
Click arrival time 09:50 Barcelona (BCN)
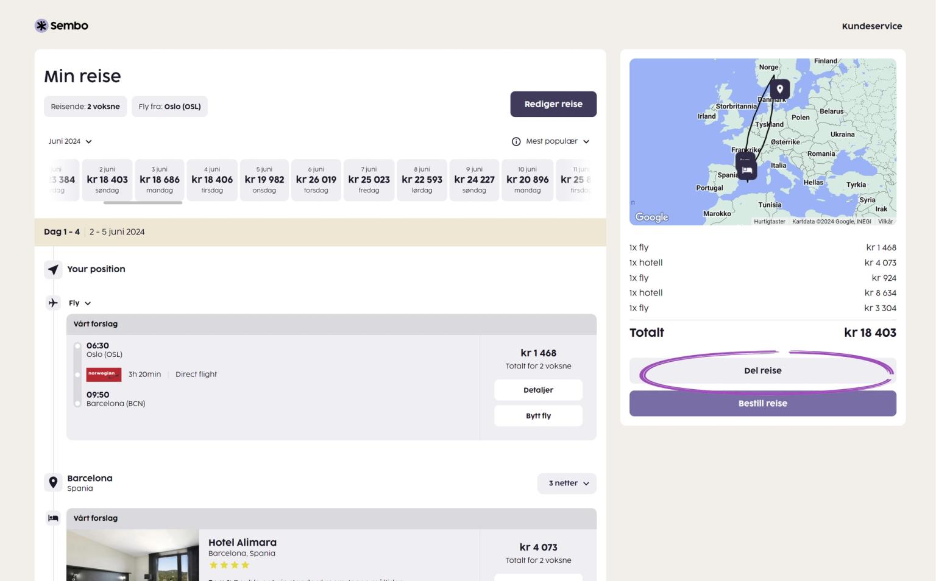(x=116, y=399)
